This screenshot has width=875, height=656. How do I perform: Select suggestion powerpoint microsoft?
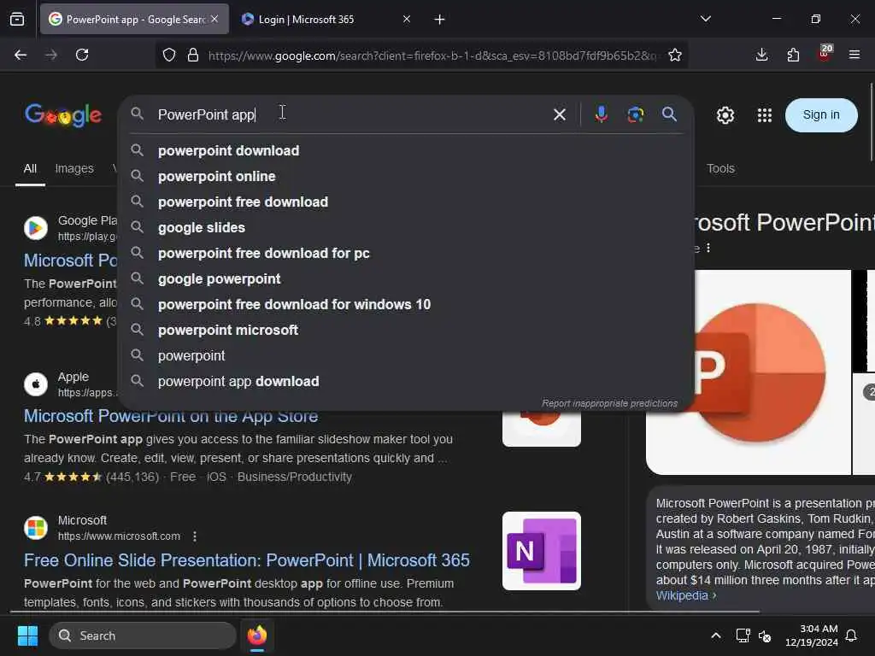click(x=406, y=331)
